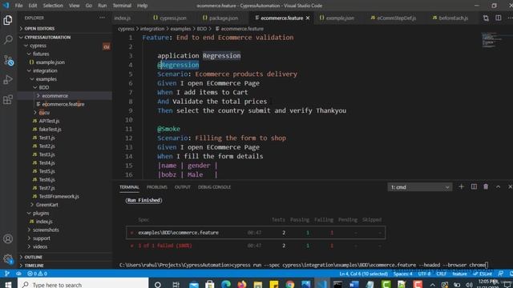
Task: Open Firefox from the taskbar
Action: 242,284
